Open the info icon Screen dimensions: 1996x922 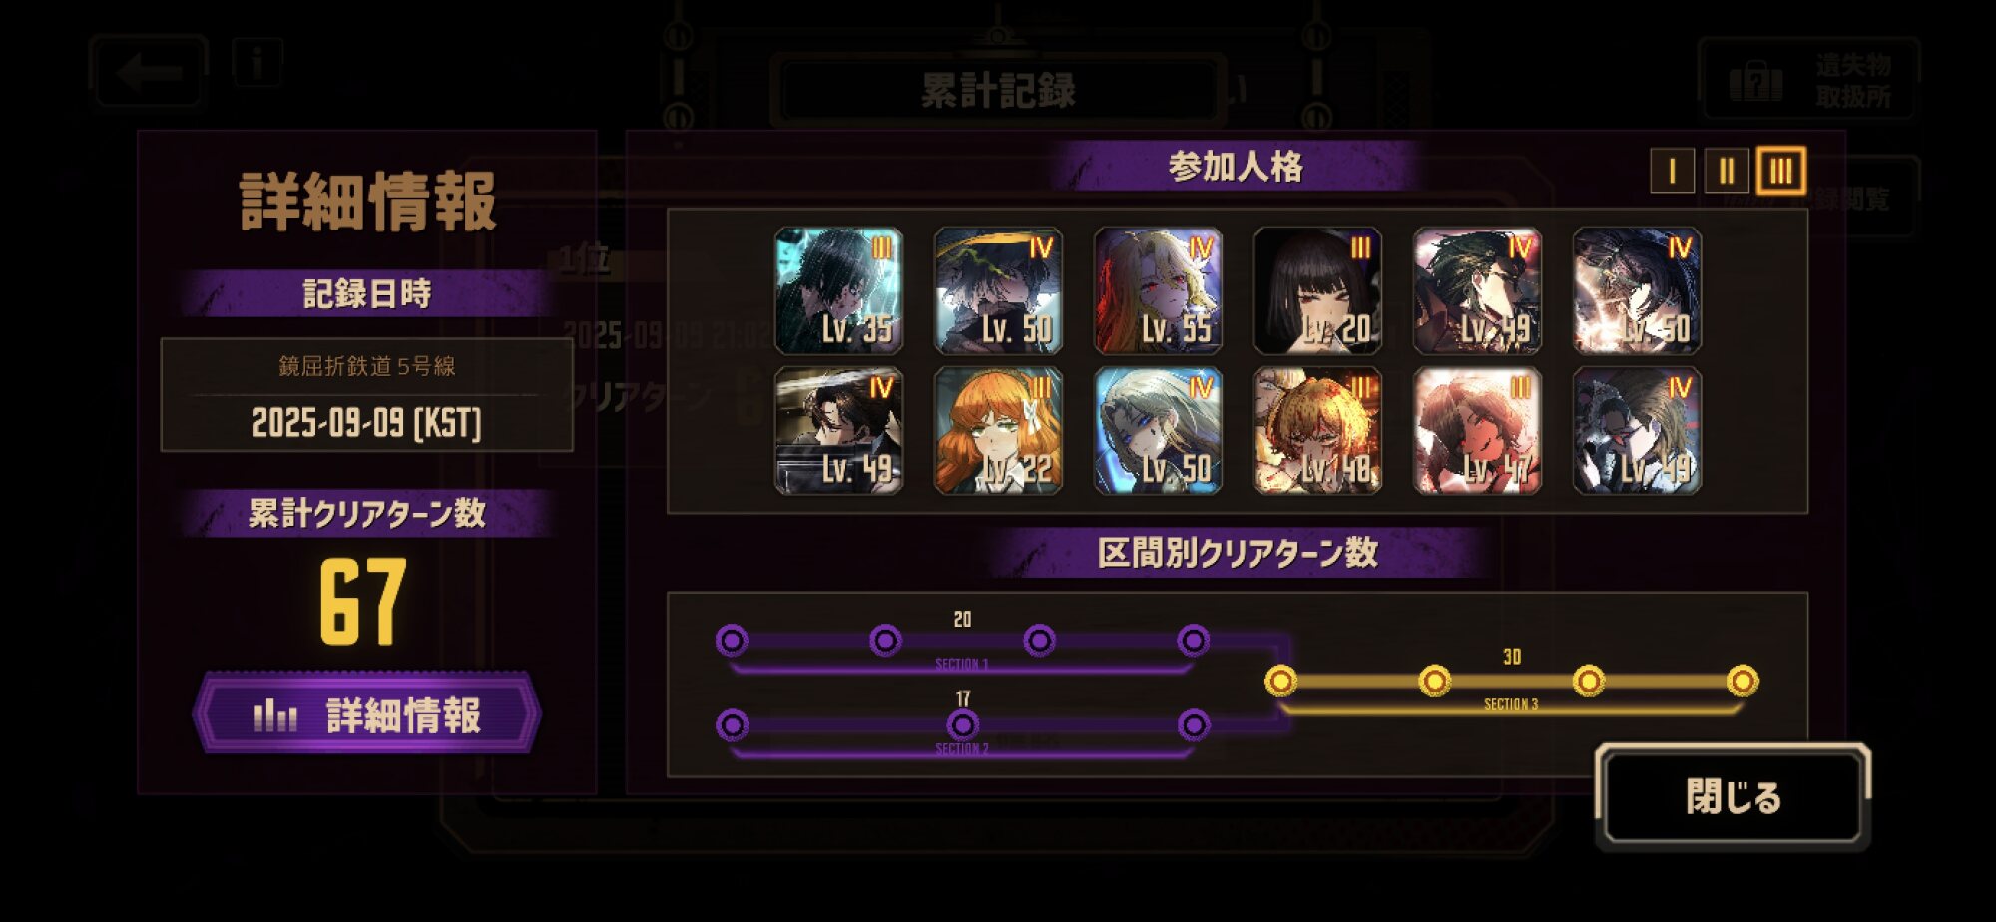click(x=257, y=63)
